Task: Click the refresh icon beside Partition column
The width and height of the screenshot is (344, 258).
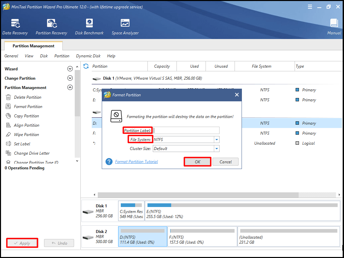Action: [x=86, y=66]
